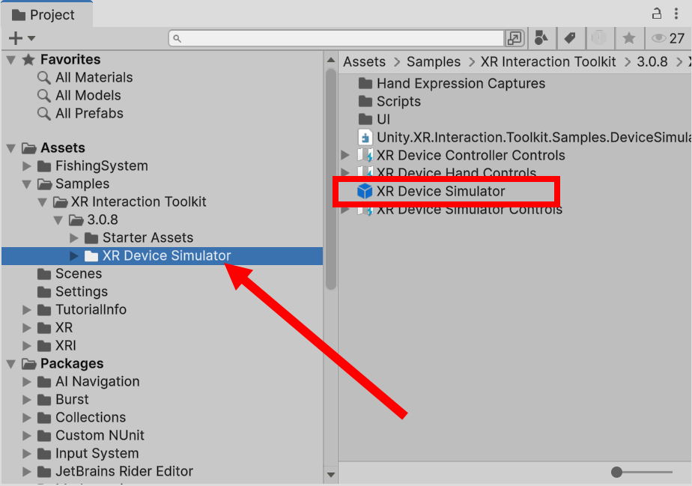Collapse the Packages section
Screen dimensions: 692x486
(11, 364)
